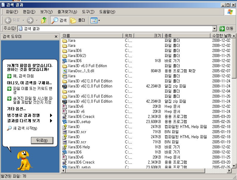
Task: Open the Back button history dropdown arrow
Action: [24, 20]
